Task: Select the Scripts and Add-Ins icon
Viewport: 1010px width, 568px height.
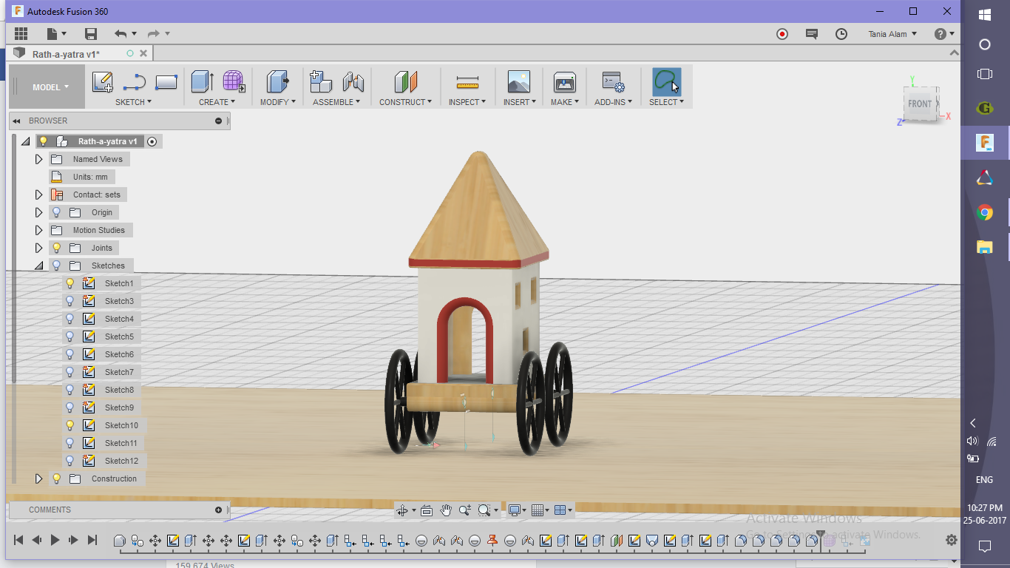Action: (x=613, y=81)
